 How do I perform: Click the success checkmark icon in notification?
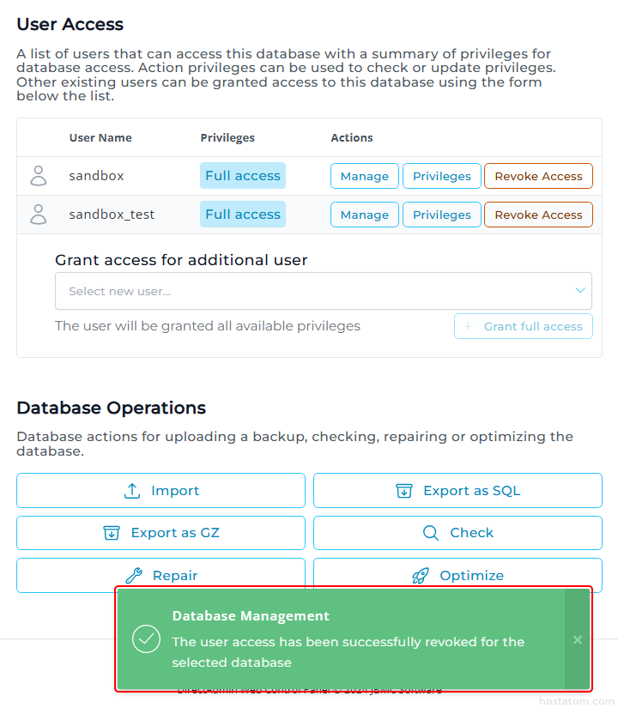point(147,639)
